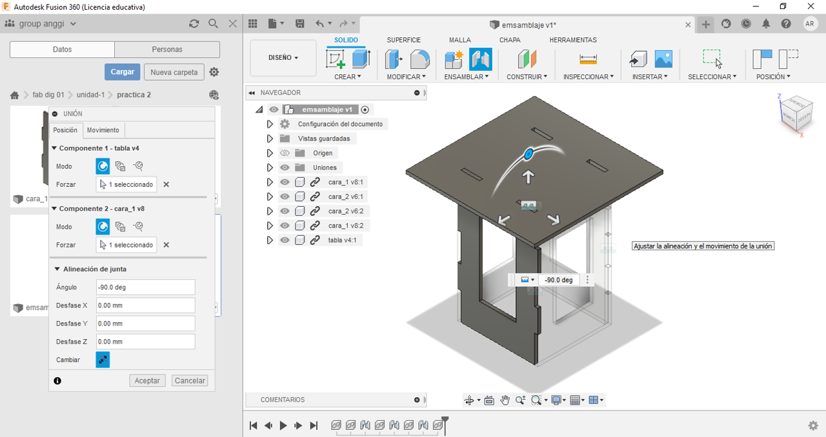
Task: Open the SUPERFICIE ribbon tab
Action: click(403, 40)
